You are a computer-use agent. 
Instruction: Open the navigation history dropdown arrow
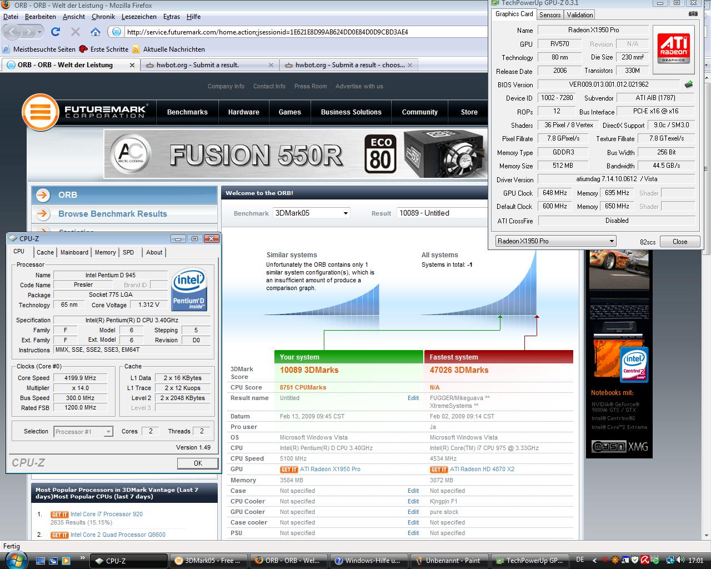click(x=41, y=32)
